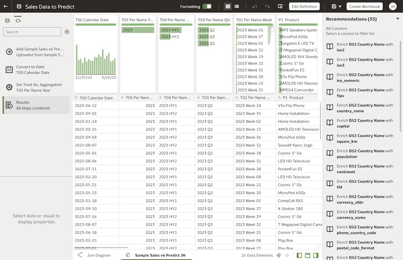Image resolution: width=403 pixels, height=260 pixels.
Task: Open the data panel database icon
Action: click(x=7, y=20)
